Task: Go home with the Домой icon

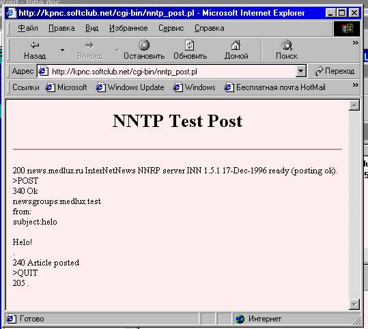Action: coord(236,45)
